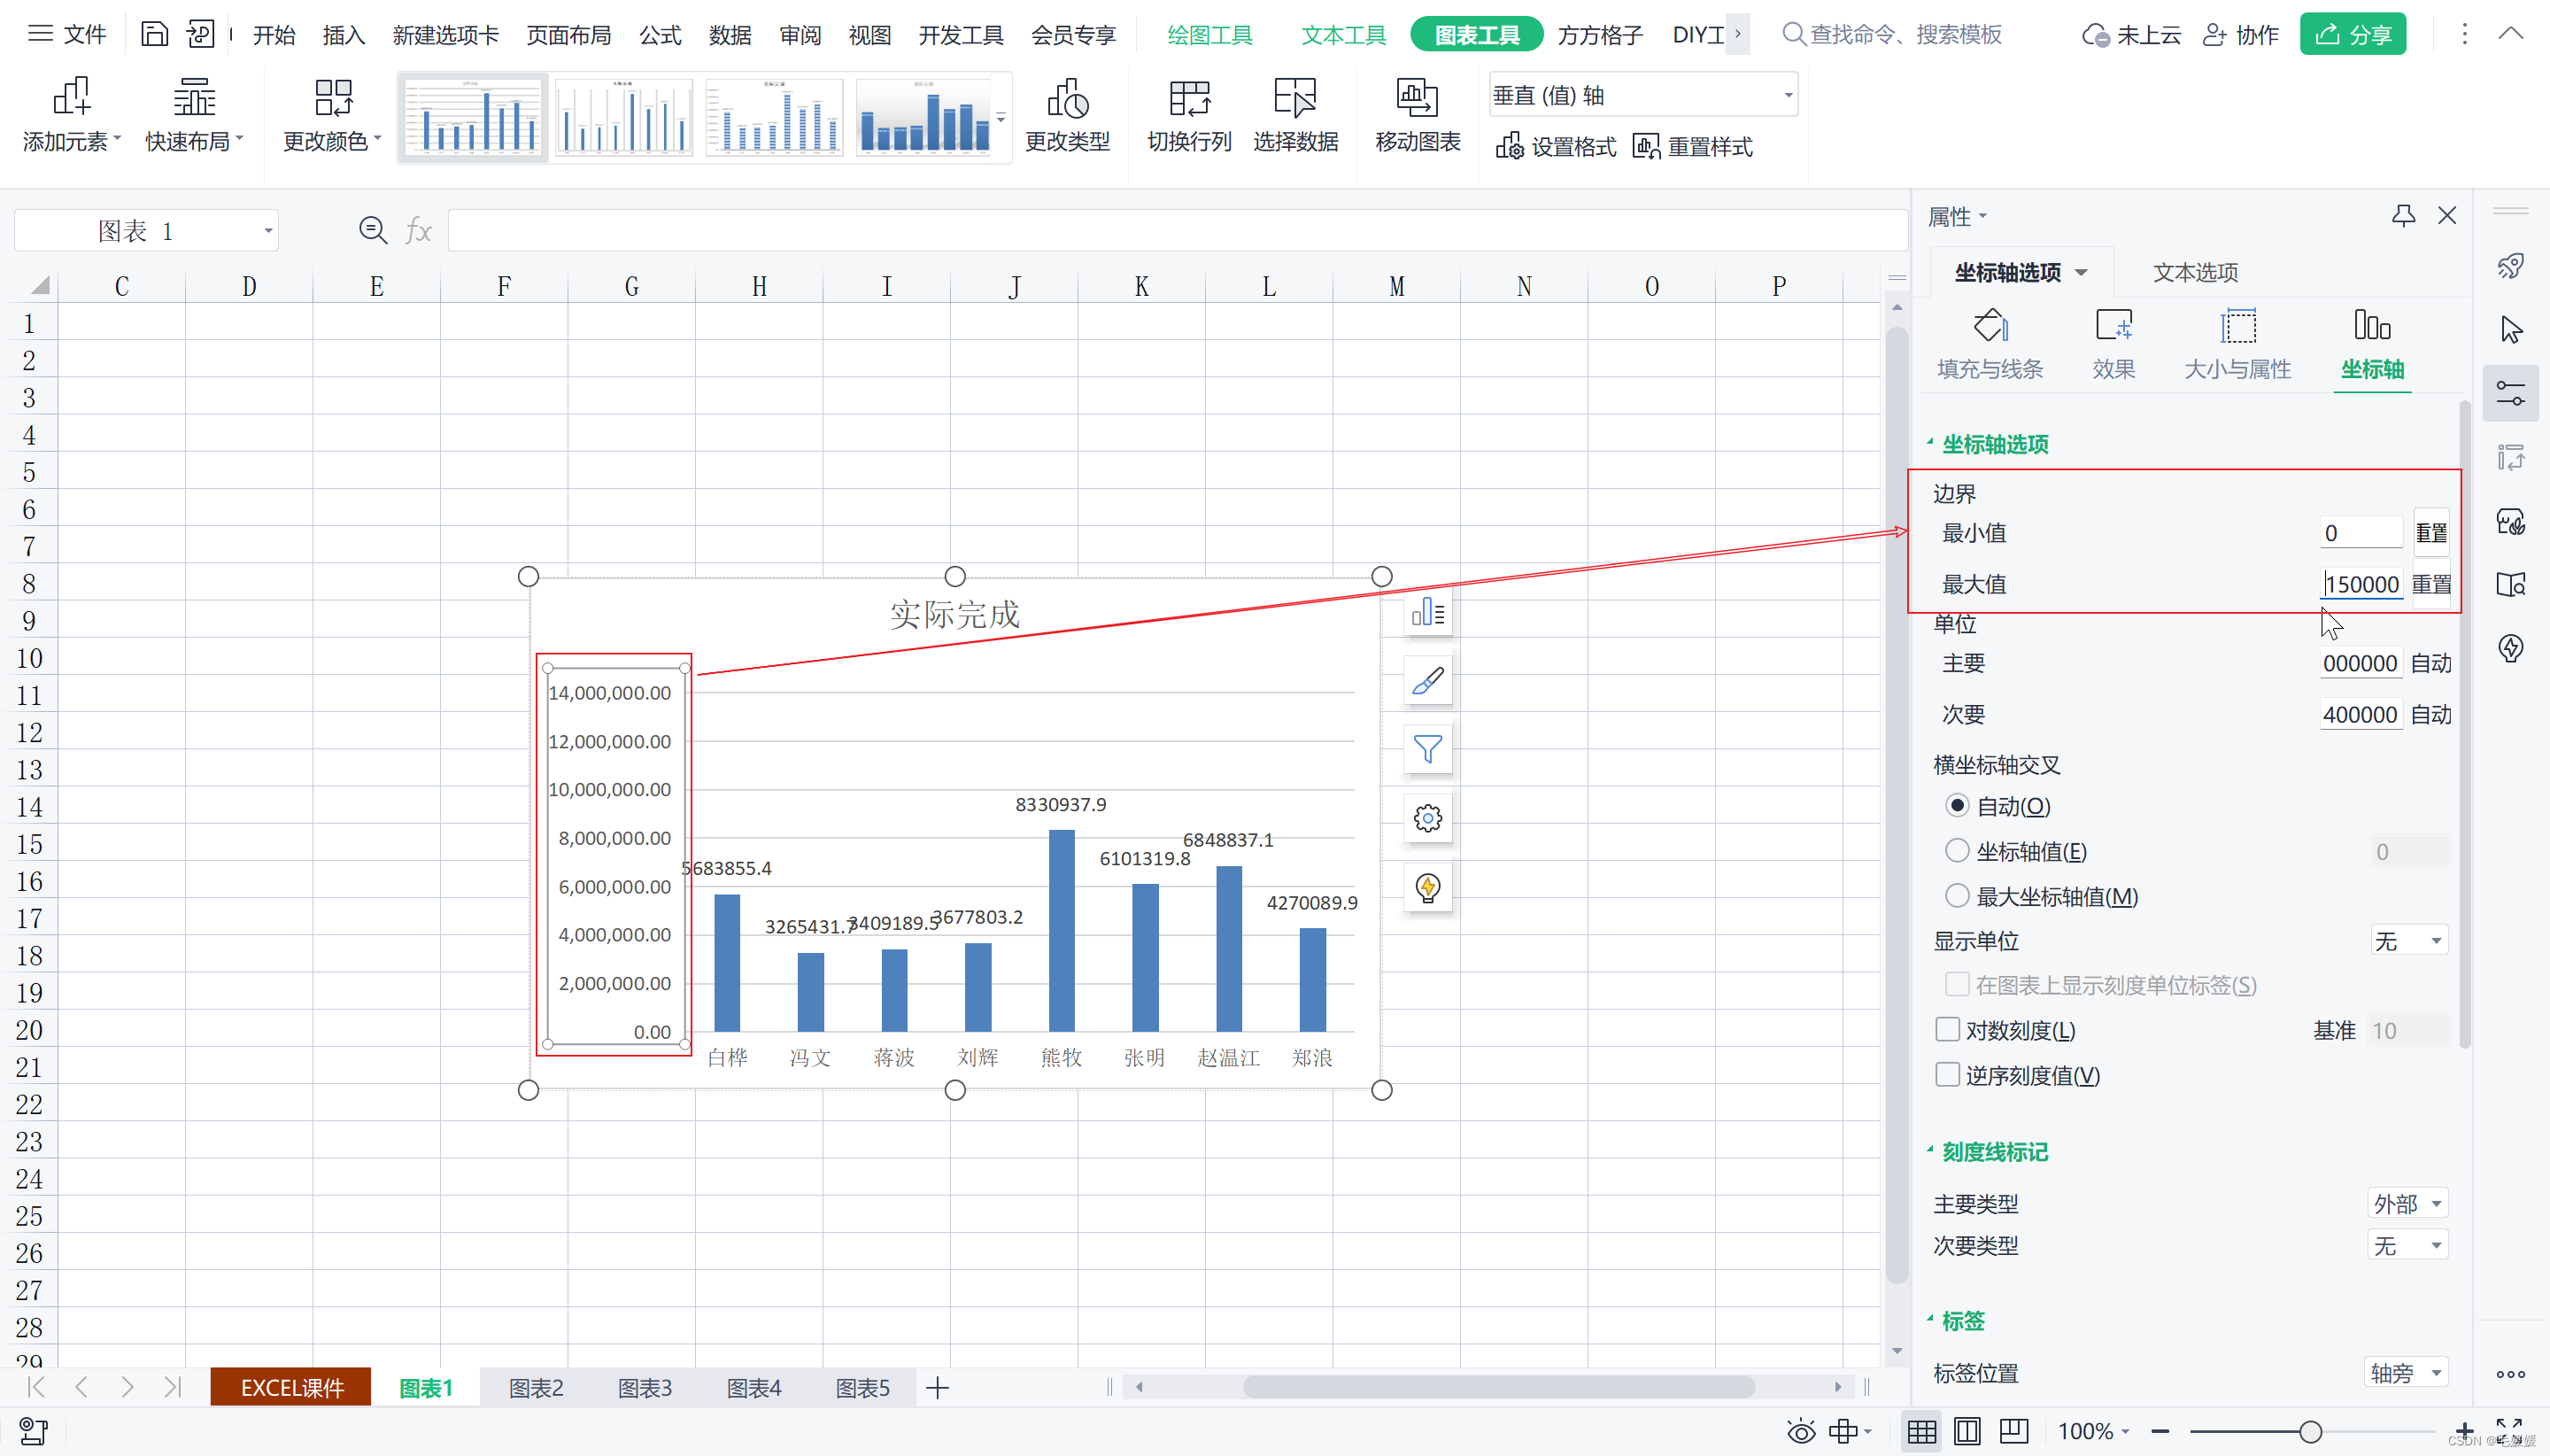Click the 选择数据 select data icon
This screenshot has width=2550, height=1456.
(x=1294, y=98)
